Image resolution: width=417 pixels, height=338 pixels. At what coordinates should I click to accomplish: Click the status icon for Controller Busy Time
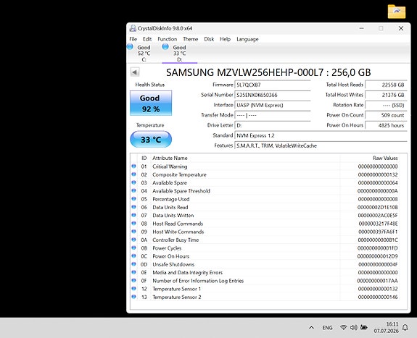[x=133, y=240]
